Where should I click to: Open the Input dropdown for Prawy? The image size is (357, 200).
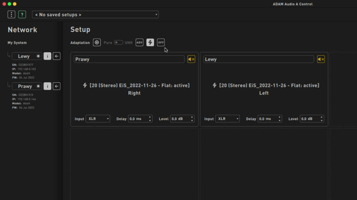tap(98, 119)
